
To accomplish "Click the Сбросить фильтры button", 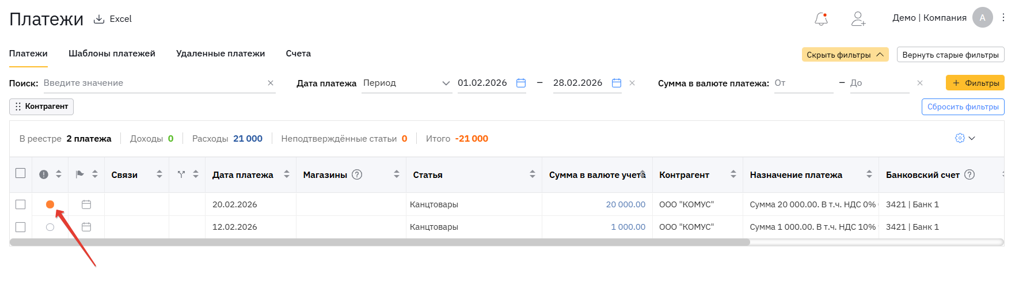I will coord(963,107).
